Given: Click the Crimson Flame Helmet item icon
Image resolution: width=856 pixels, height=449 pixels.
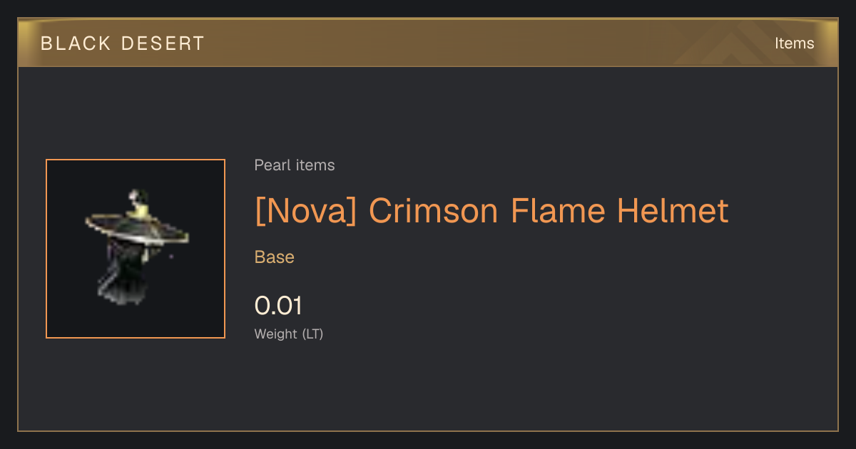Looking at the screenshot, I should coord(136,249).
